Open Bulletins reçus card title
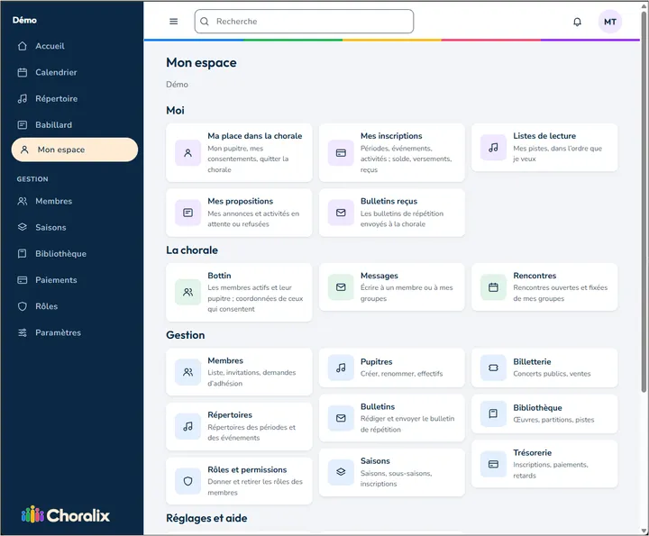Image resolution: width=649 pixels, height=536 pixels. tap(388, 201)
